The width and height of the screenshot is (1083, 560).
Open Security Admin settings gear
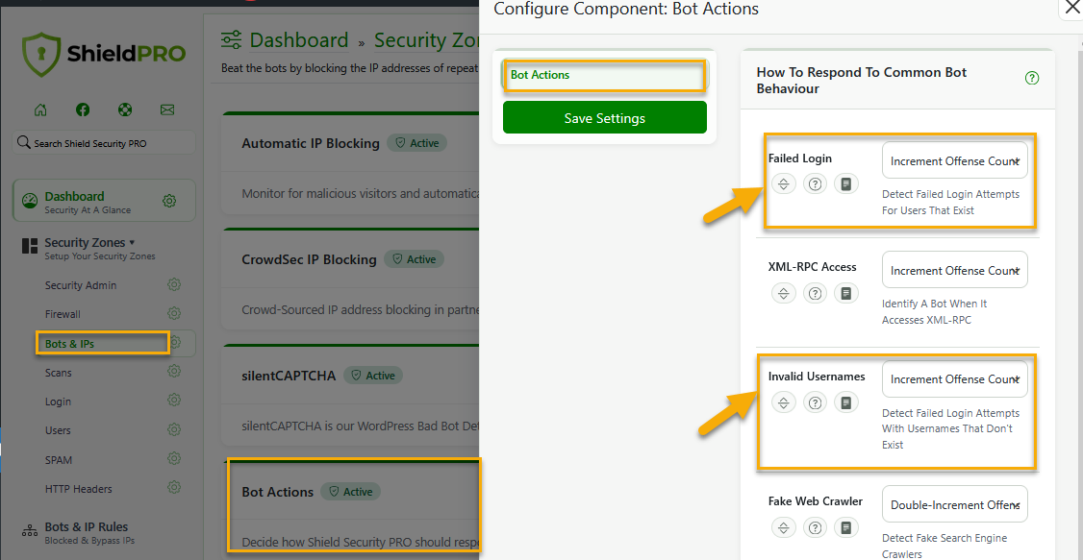pos(174,285)
